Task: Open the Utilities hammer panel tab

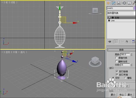Action: [x=134, y=3]
